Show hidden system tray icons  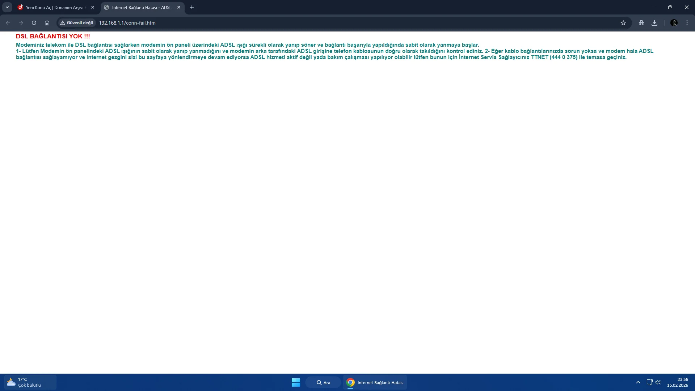(x=638, y=382)
